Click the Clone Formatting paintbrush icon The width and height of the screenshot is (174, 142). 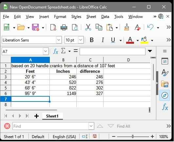point(126,27)
